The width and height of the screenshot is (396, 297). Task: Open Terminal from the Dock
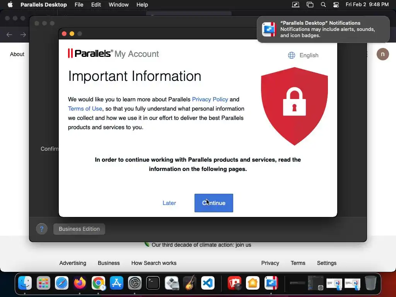[x=153, y=283]
